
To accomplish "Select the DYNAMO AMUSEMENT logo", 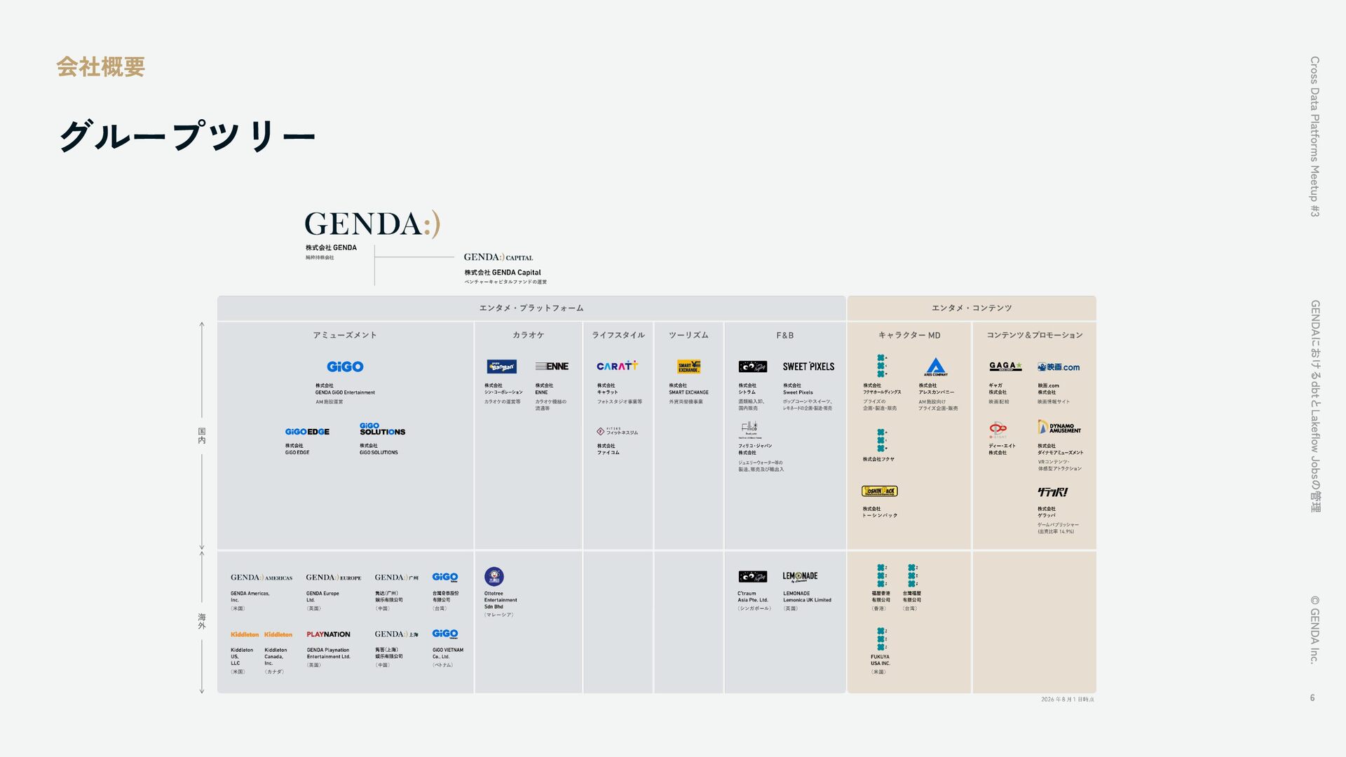I will pyautogui.click(x=1059, y=428).
